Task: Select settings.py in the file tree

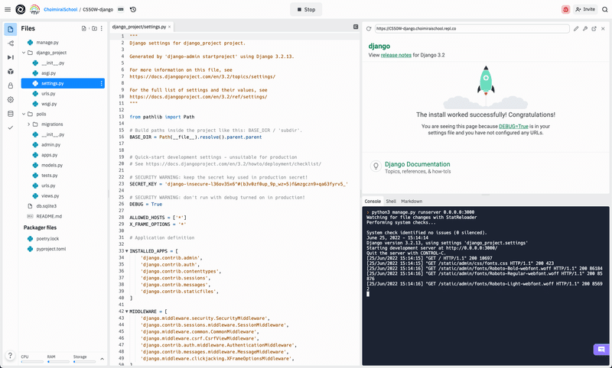Action: pyautogui.click(x=63, y=83)
